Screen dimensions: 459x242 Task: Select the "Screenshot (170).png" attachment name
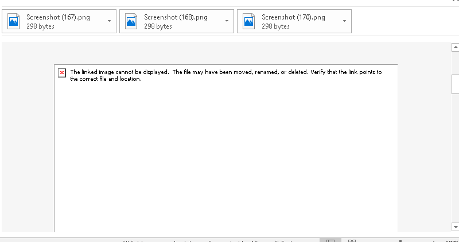point(294,17)
